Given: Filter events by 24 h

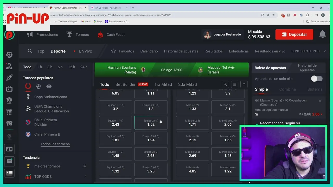Looking at the screenshot, I should pos(84,67).
